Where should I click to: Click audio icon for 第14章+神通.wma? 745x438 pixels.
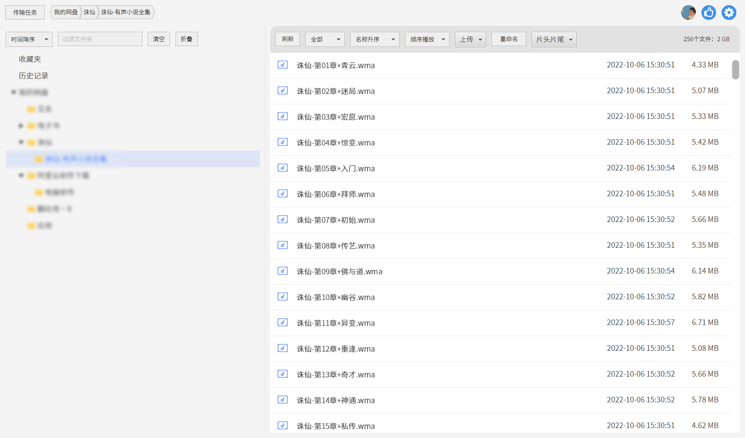tap(283, 400)
